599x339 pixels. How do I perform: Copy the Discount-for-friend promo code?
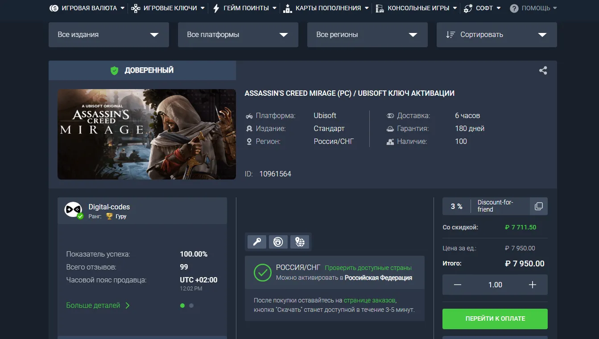click(539, 206)
